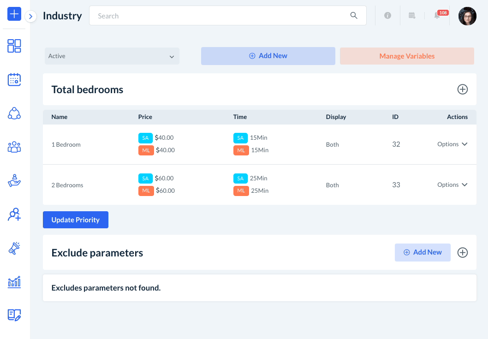Click the Exclude parameters heading
488x339 pixels.
97,253
